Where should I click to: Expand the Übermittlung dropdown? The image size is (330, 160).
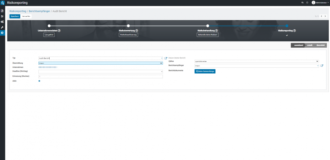pos(101,63)
